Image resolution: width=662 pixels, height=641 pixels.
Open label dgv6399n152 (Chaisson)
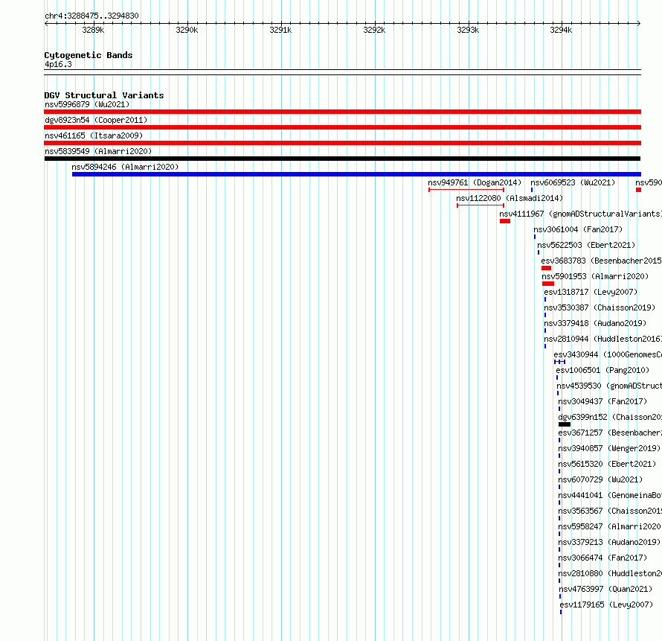pyautogui.click(x=610, y=417)
